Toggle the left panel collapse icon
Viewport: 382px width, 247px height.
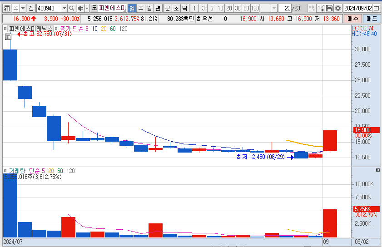[7, 9]
